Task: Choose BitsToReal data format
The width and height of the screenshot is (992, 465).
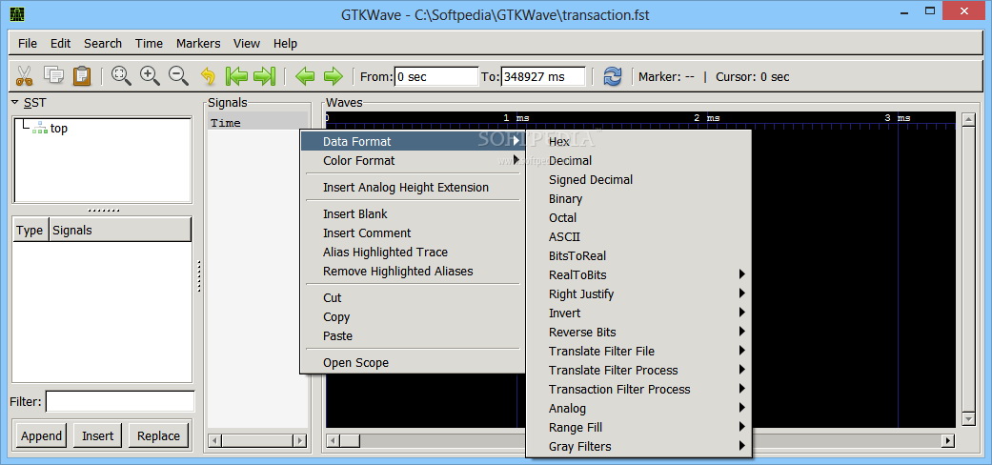Action: pyautogui.click(x=638, y=255)
